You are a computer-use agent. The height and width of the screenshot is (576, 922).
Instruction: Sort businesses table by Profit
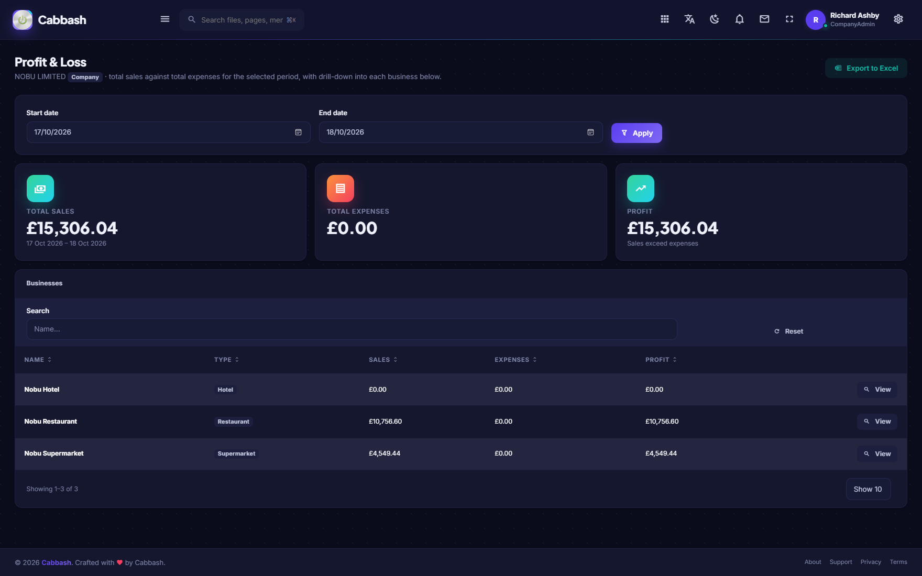point(661,360)
